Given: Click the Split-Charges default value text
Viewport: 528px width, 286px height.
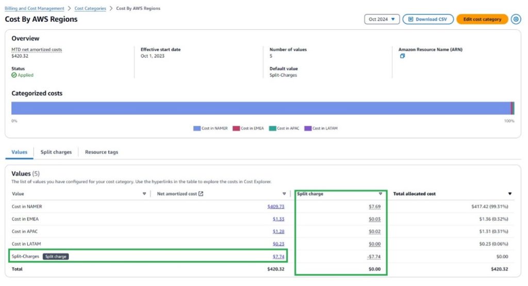Looking at the screenshot, I should (x=283, y=75).
